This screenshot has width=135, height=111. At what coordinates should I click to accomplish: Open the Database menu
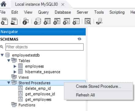coord(63,12)
